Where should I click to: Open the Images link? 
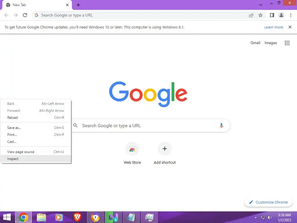(x=271, y=43)
